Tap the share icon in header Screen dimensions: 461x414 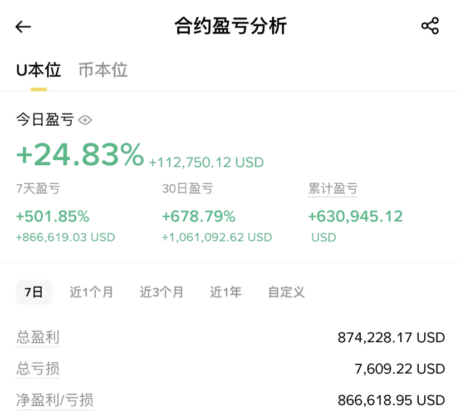tap(430, 26)
